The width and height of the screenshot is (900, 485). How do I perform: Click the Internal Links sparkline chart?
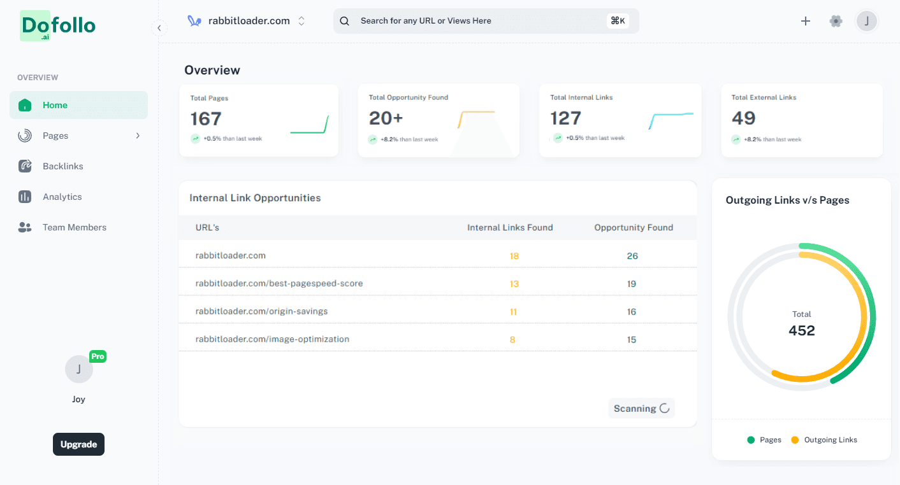click(671, 120)
